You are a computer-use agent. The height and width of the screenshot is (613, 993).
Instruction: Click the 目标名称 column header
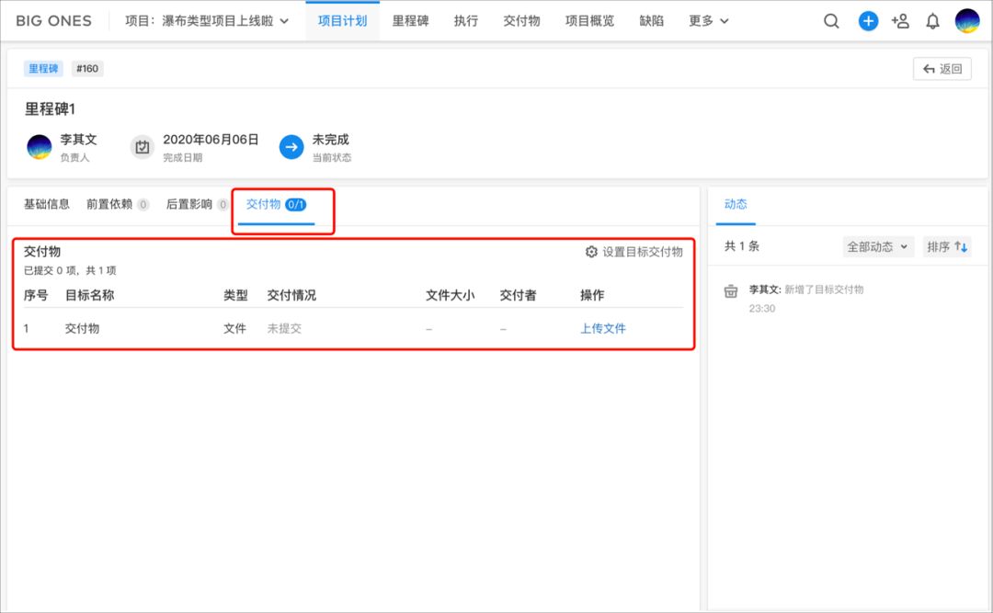click(x=90, y=295)
